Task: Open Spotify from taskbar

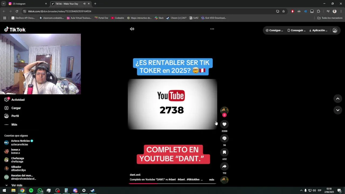Action: click(x=31, y=190)
